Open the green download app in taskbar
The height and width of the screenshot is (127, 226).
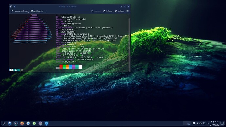34,123
